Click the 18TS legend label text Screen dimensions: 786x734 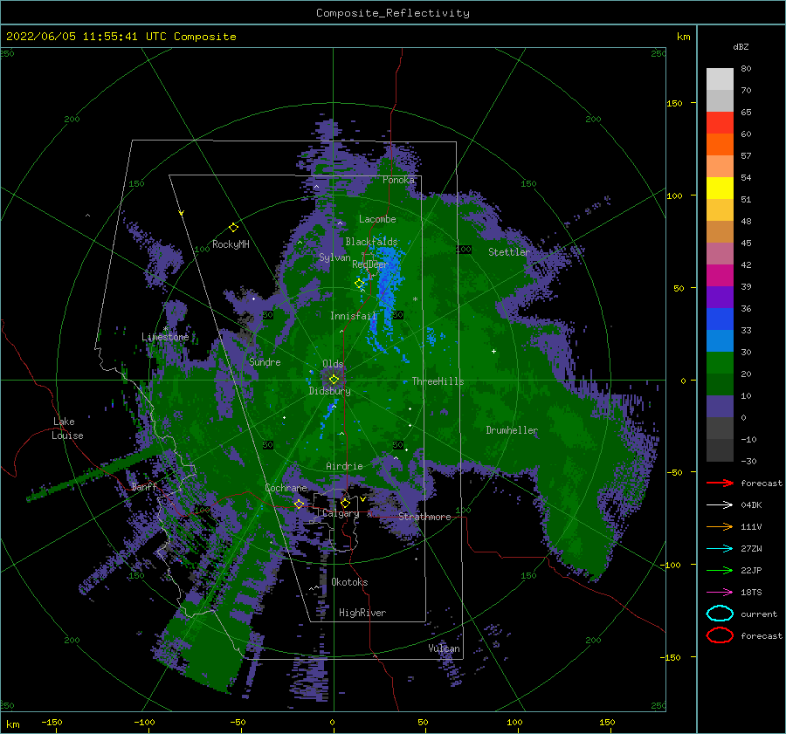pyautogui.click(x=751, y=593)
